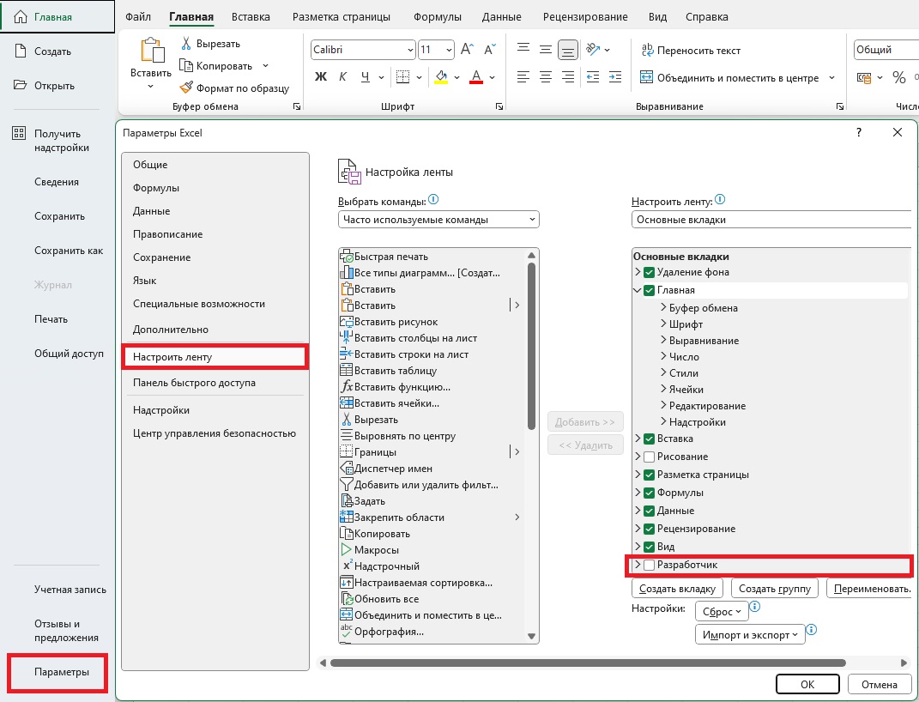Click the Format Painter brush icon
Viewport: 919px width, 702px height.
coord(186,88)
